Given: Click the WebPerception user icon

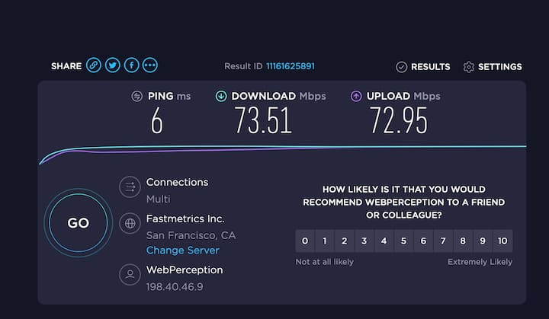Looking at the screenshot, I should click(x=130, y=273).
